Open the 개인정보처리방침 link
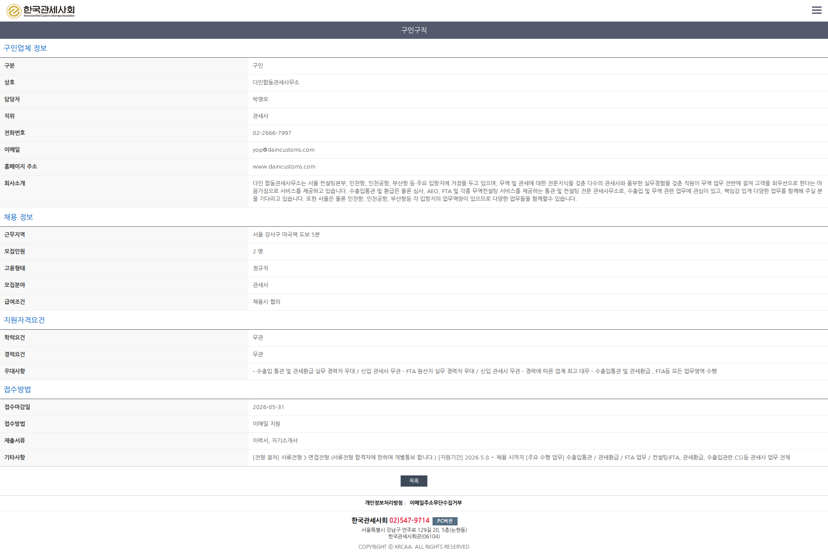This screenshot has height=556, width=828. pyautogui.click(x=383, y=503)
